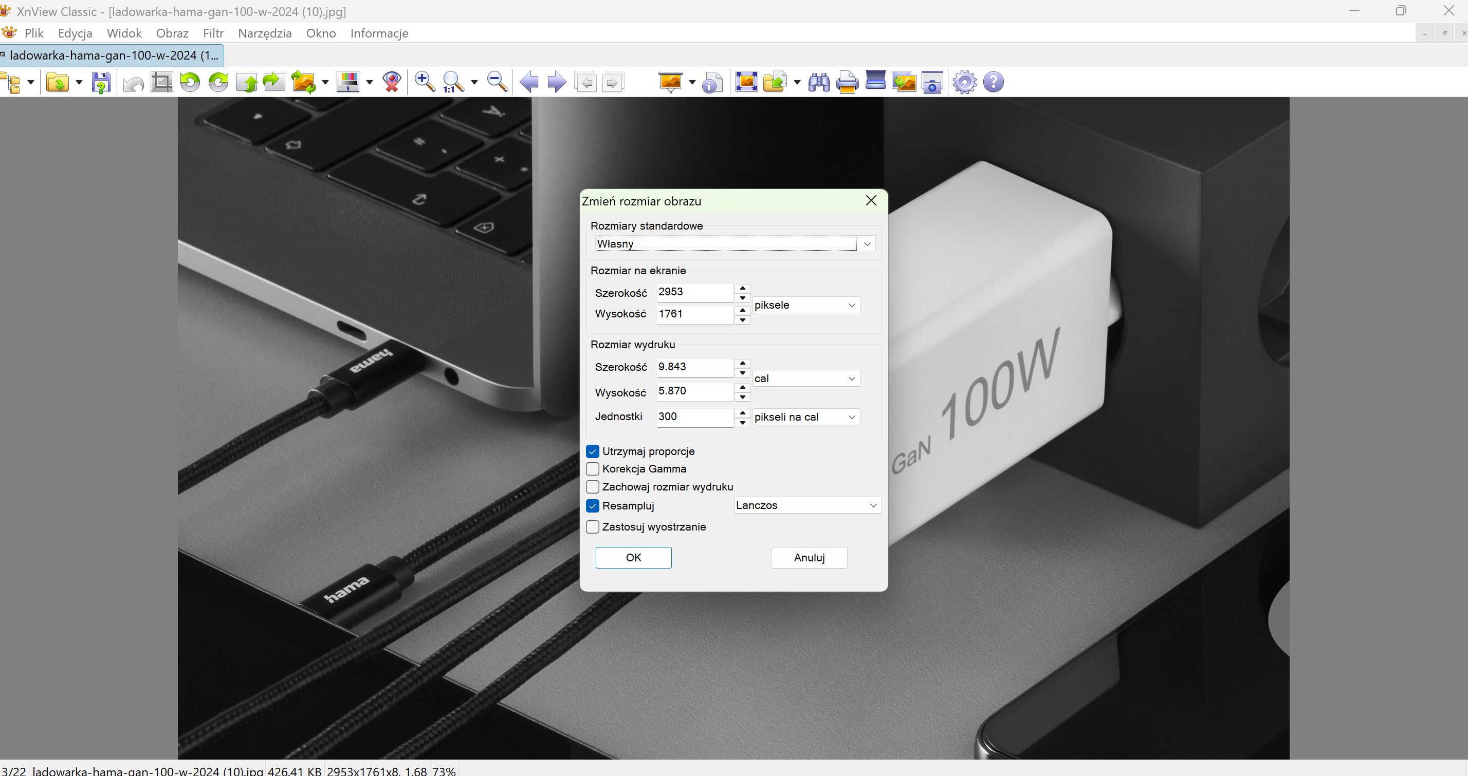Open options gear icon
Screen dimensions: 1468x776
pos(964,82)
